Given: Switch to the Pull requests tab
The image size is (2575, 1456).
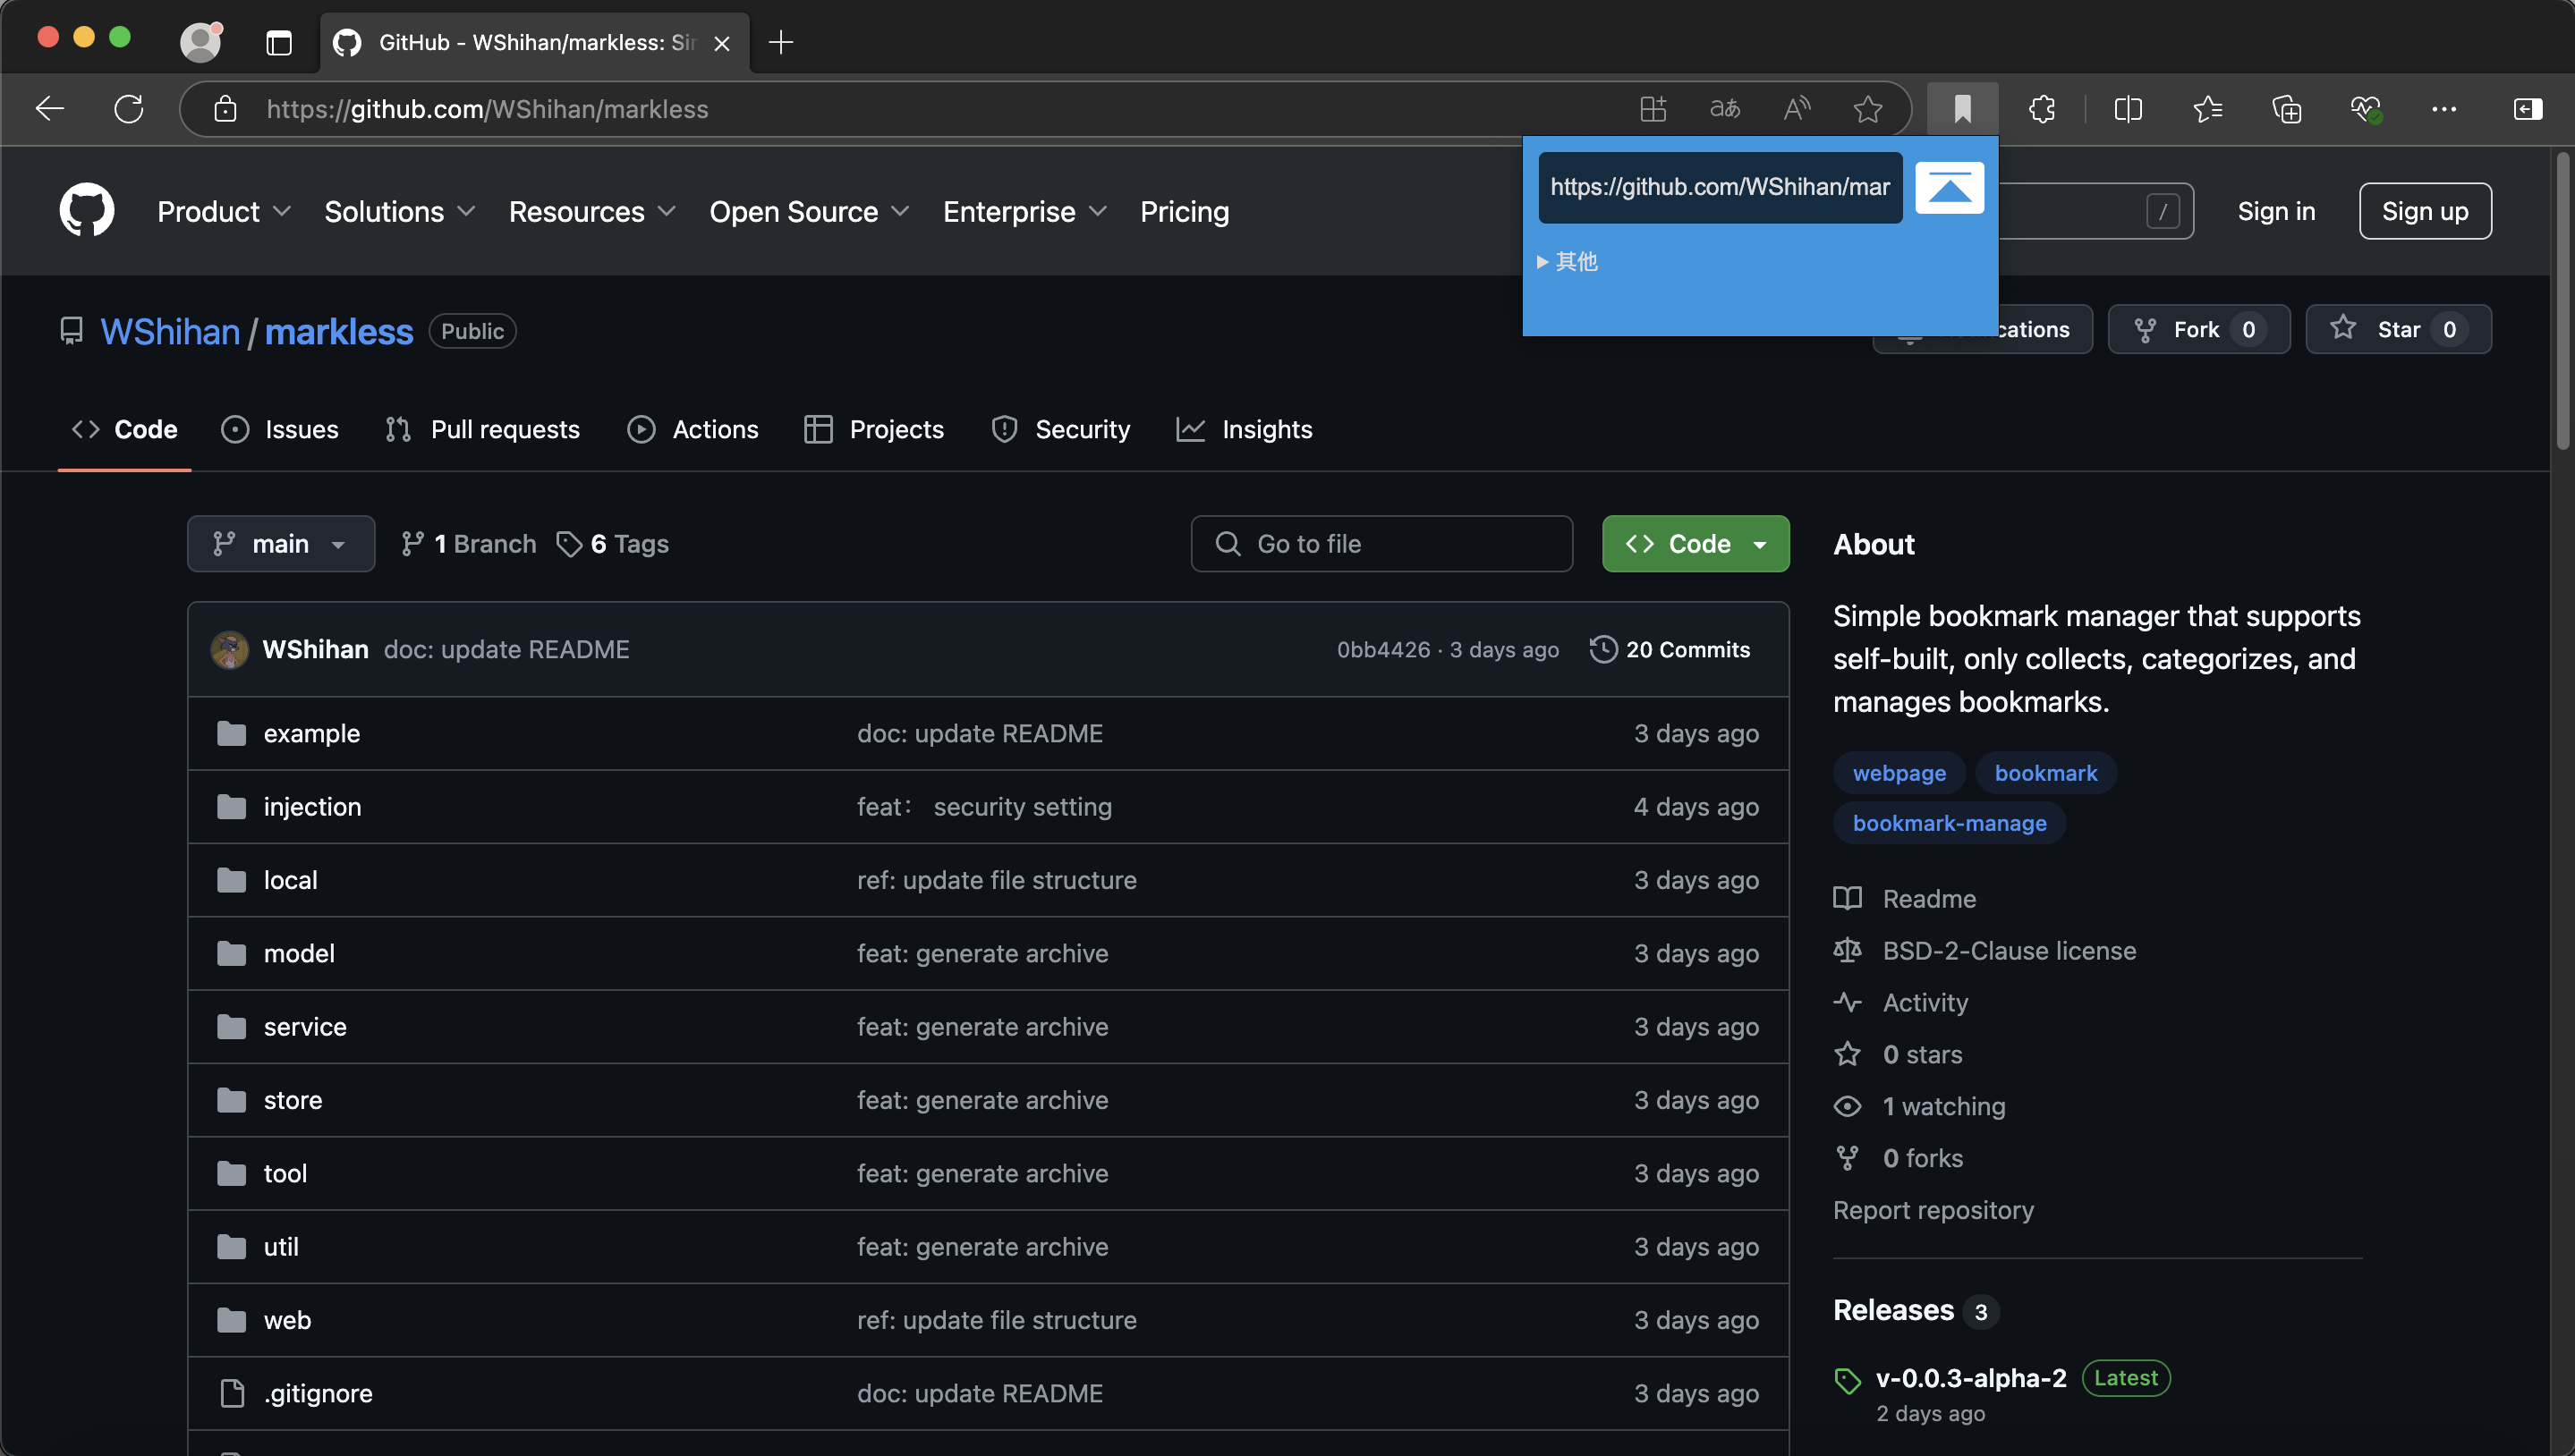Looking at the screenshot, I should click(x=482, y=429).
